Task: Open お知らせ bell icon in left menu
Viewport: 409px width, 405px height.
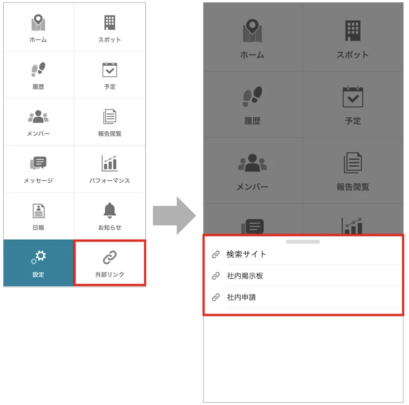Action: pyautogui.click(x=110, y=210)
